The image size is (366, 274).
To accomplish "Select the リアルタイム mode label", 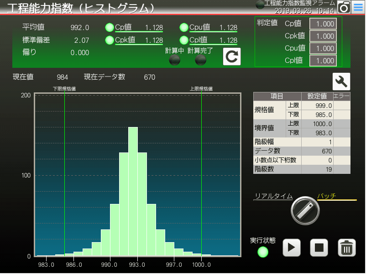I will point(273,196).
